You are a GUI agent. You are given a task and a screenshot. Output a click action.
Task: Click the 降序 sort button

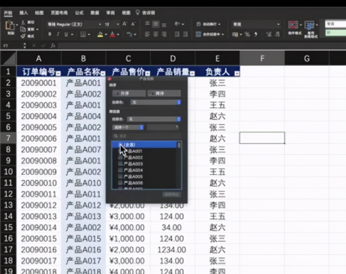coord(164,93)
